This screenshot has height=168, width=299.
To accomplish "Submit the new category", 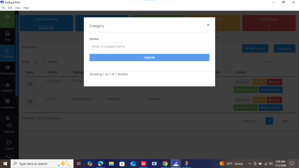I will tap(149, 57).
